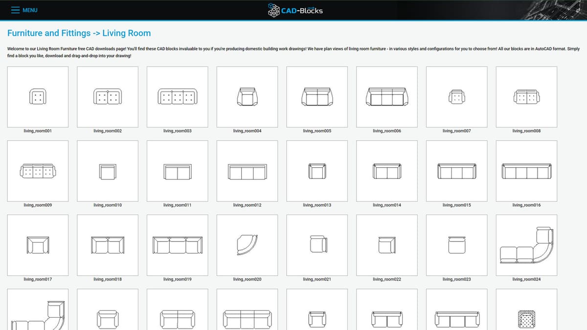The image size is (587, 330).
Task: Click the living_room001 caption text
Action: coord(38,131)
